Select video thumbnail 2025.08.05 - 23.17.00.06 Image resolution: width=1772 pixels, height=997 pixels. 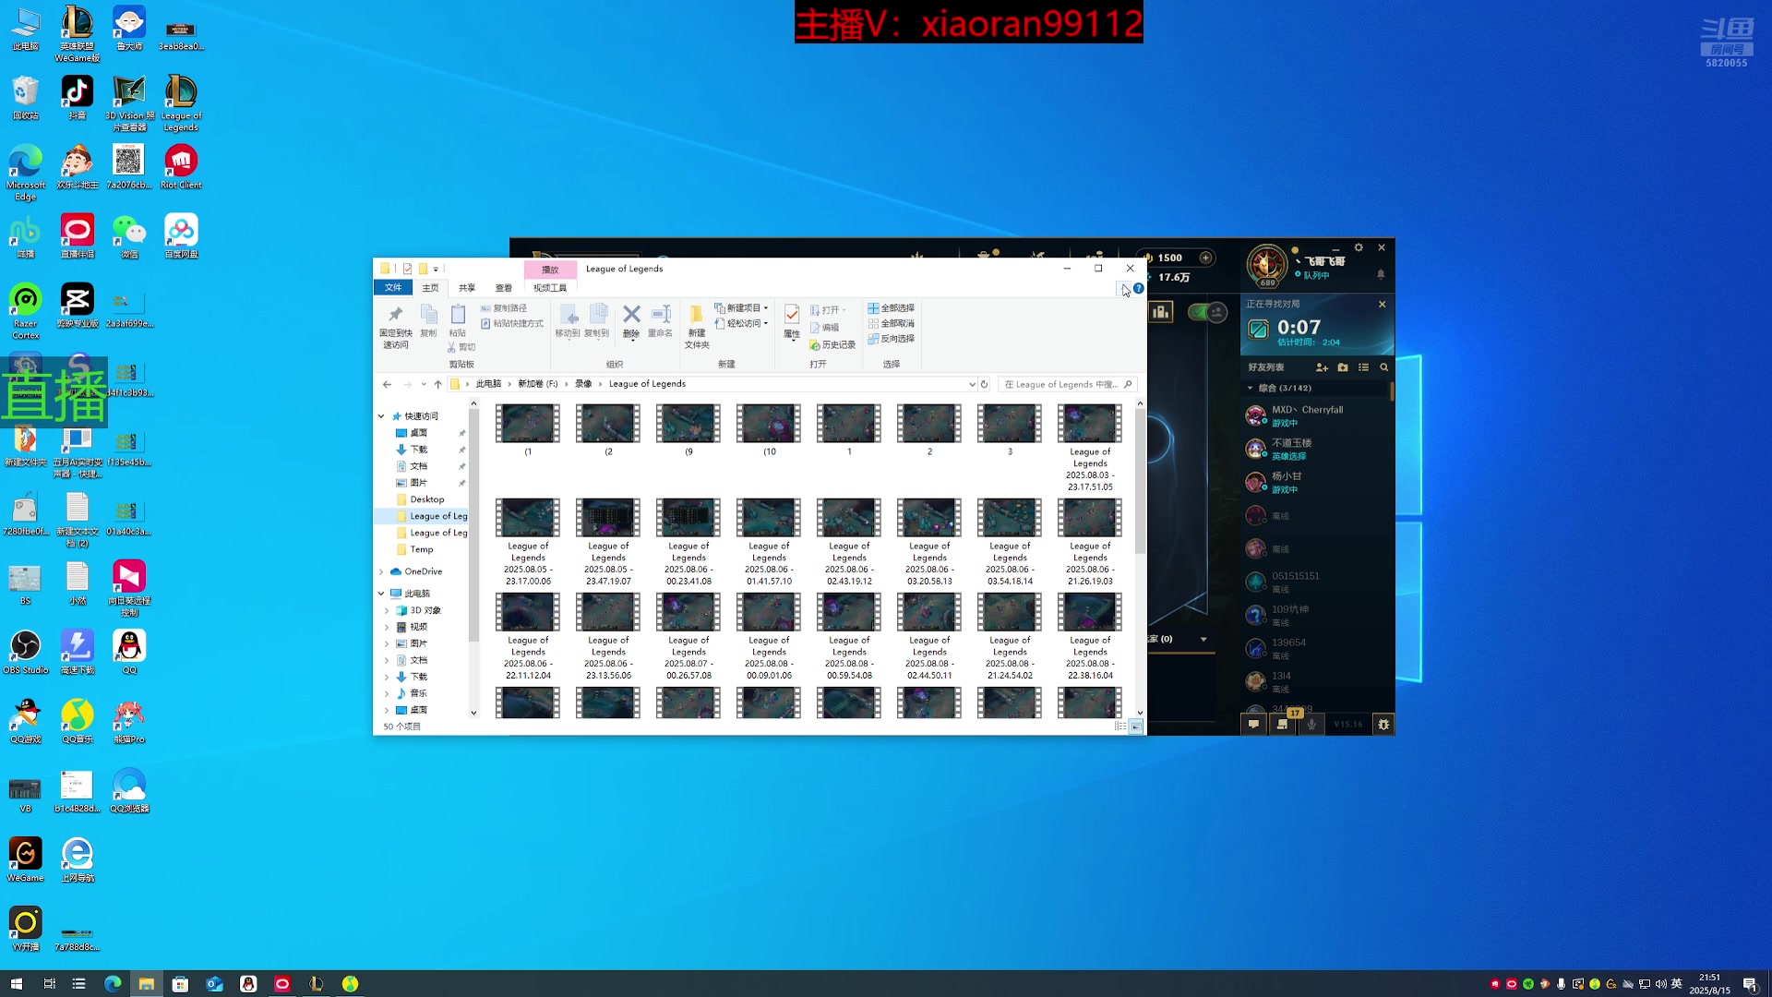[x=528, y=542]
